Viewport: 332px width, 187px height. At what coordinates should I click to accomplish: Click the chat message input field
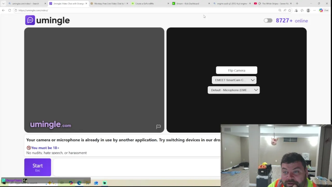[x=136, y=167]
